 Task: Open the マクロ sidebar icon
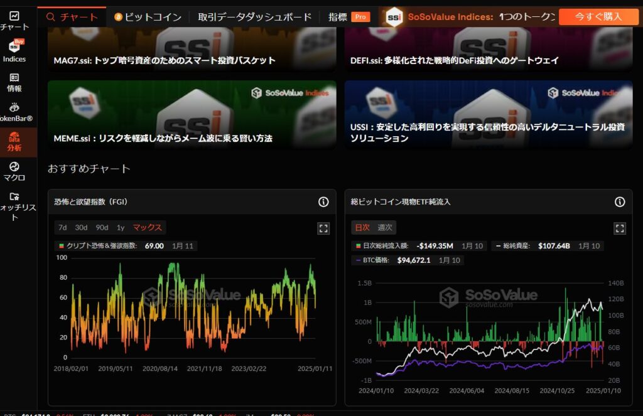pyautogui.click(x=14, y=166)
